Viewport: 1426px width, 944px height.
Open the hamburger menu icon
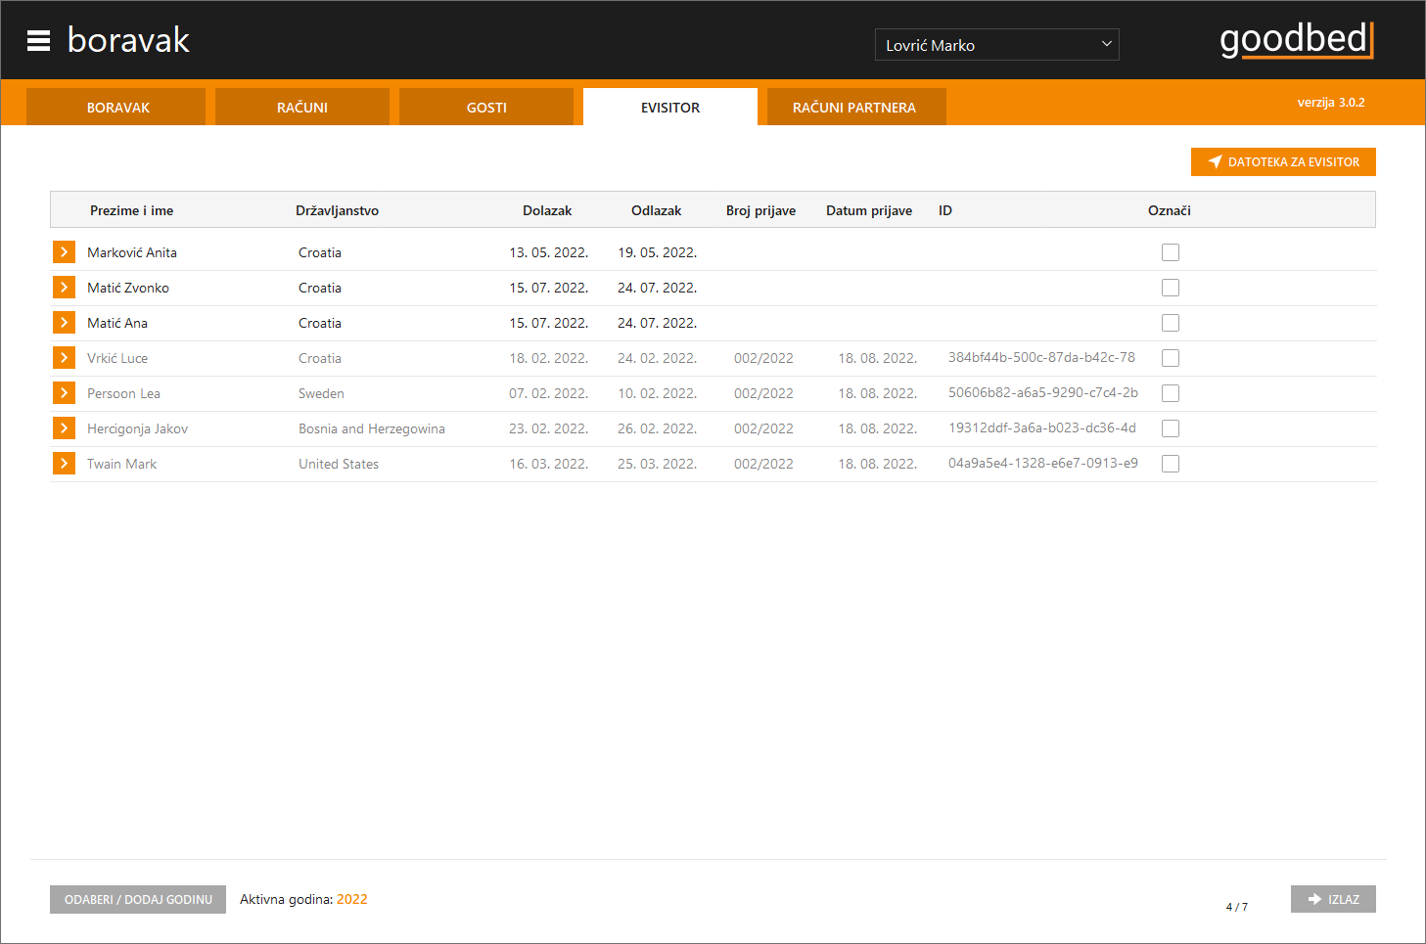(x=38, y=40)
